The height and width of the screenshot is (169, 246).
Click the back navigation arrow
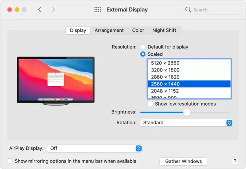40,10
